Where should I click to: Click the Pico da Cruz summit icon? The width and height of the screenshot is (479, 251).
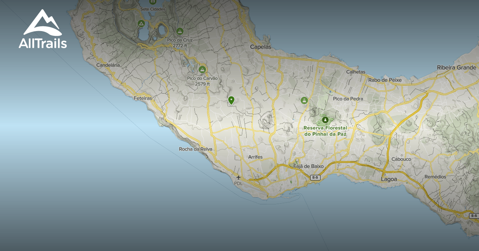pyautogui.click(x=180, y=30)
